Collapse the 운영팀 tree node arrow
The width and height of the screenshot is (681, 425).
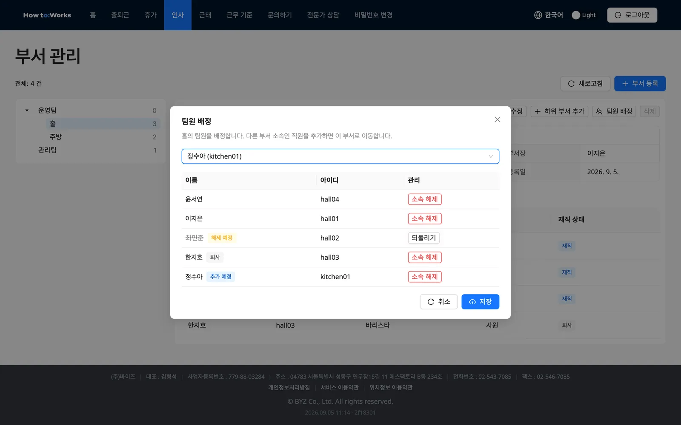27,110
